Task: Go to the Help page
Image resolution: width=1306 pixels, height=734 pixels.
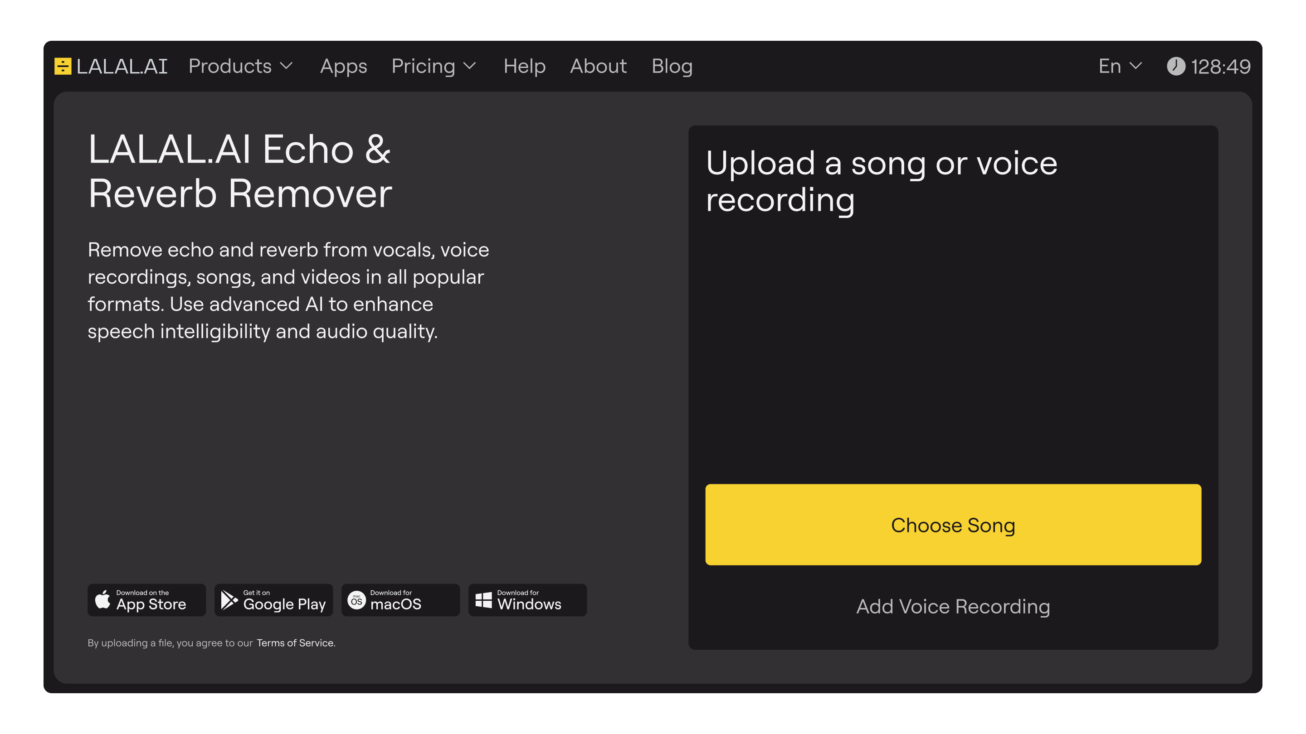Action: pyautogui.click(x=524, y=66)
